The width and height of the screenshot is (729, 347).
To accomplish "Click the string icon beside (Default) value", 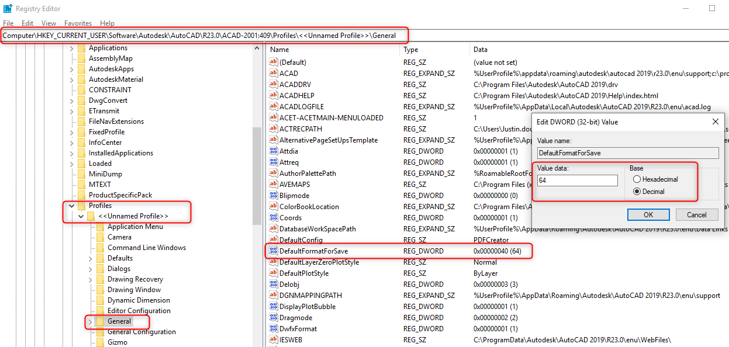I will (x=273, y=63).
